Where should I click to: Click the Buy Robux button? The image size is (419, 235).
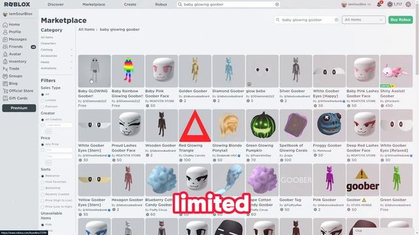[400, 20]
